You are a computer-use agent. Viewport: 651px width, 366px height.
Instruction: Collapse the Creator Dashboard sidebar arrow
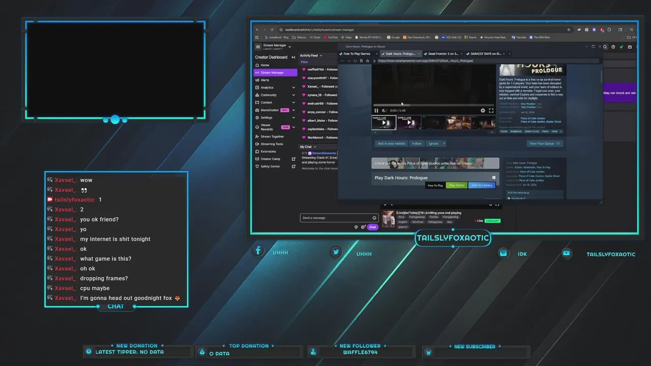[293, 57]
